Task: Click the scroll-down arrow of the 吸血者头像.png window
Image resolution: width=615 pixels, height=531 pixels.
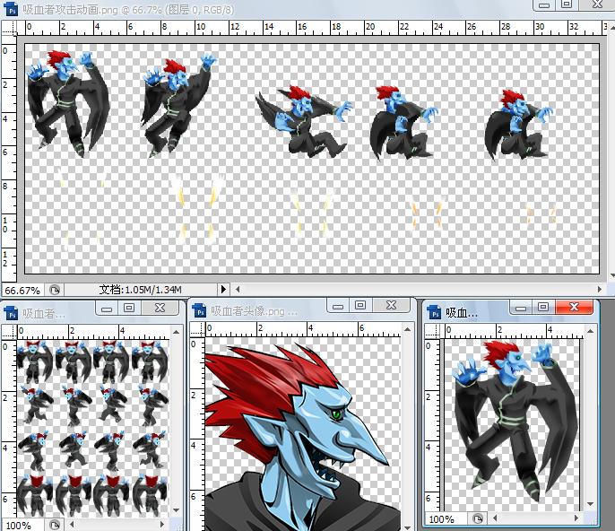Action: [407, 527]
